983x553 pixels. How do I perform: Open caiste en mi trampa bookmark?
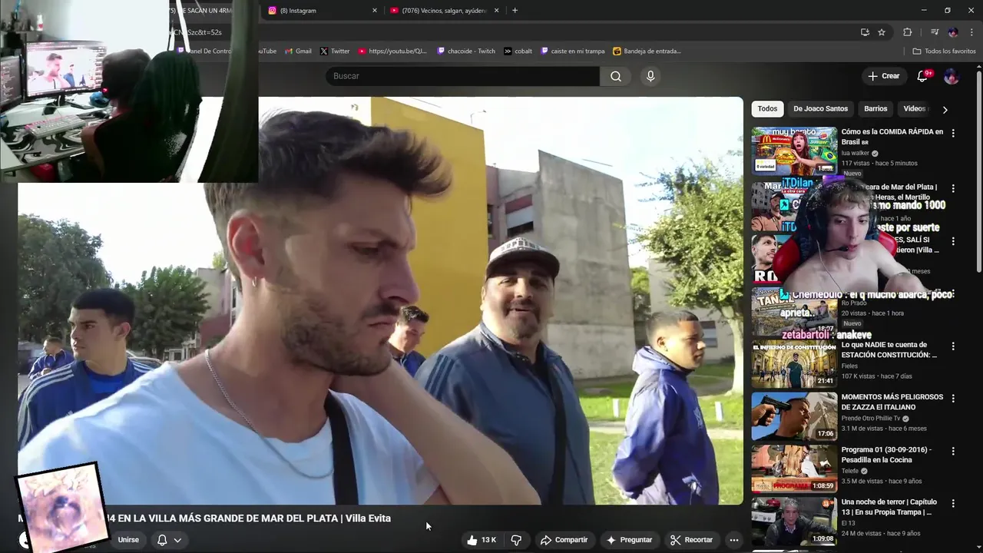pyautogui.click(x=573, y=51)
